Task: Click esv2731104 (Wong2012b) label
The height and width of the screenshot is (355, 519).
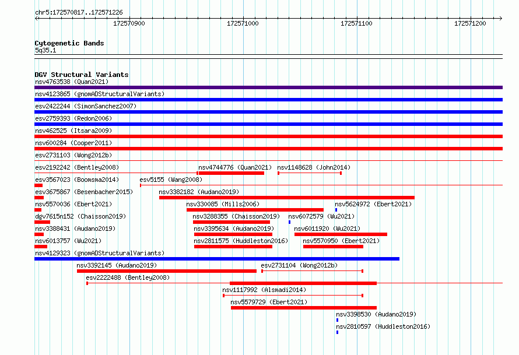Action: coord(299,265)
